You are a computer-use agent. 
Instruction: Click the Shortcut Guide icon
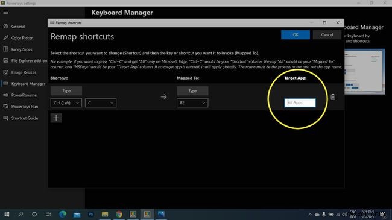click(6, 118)
